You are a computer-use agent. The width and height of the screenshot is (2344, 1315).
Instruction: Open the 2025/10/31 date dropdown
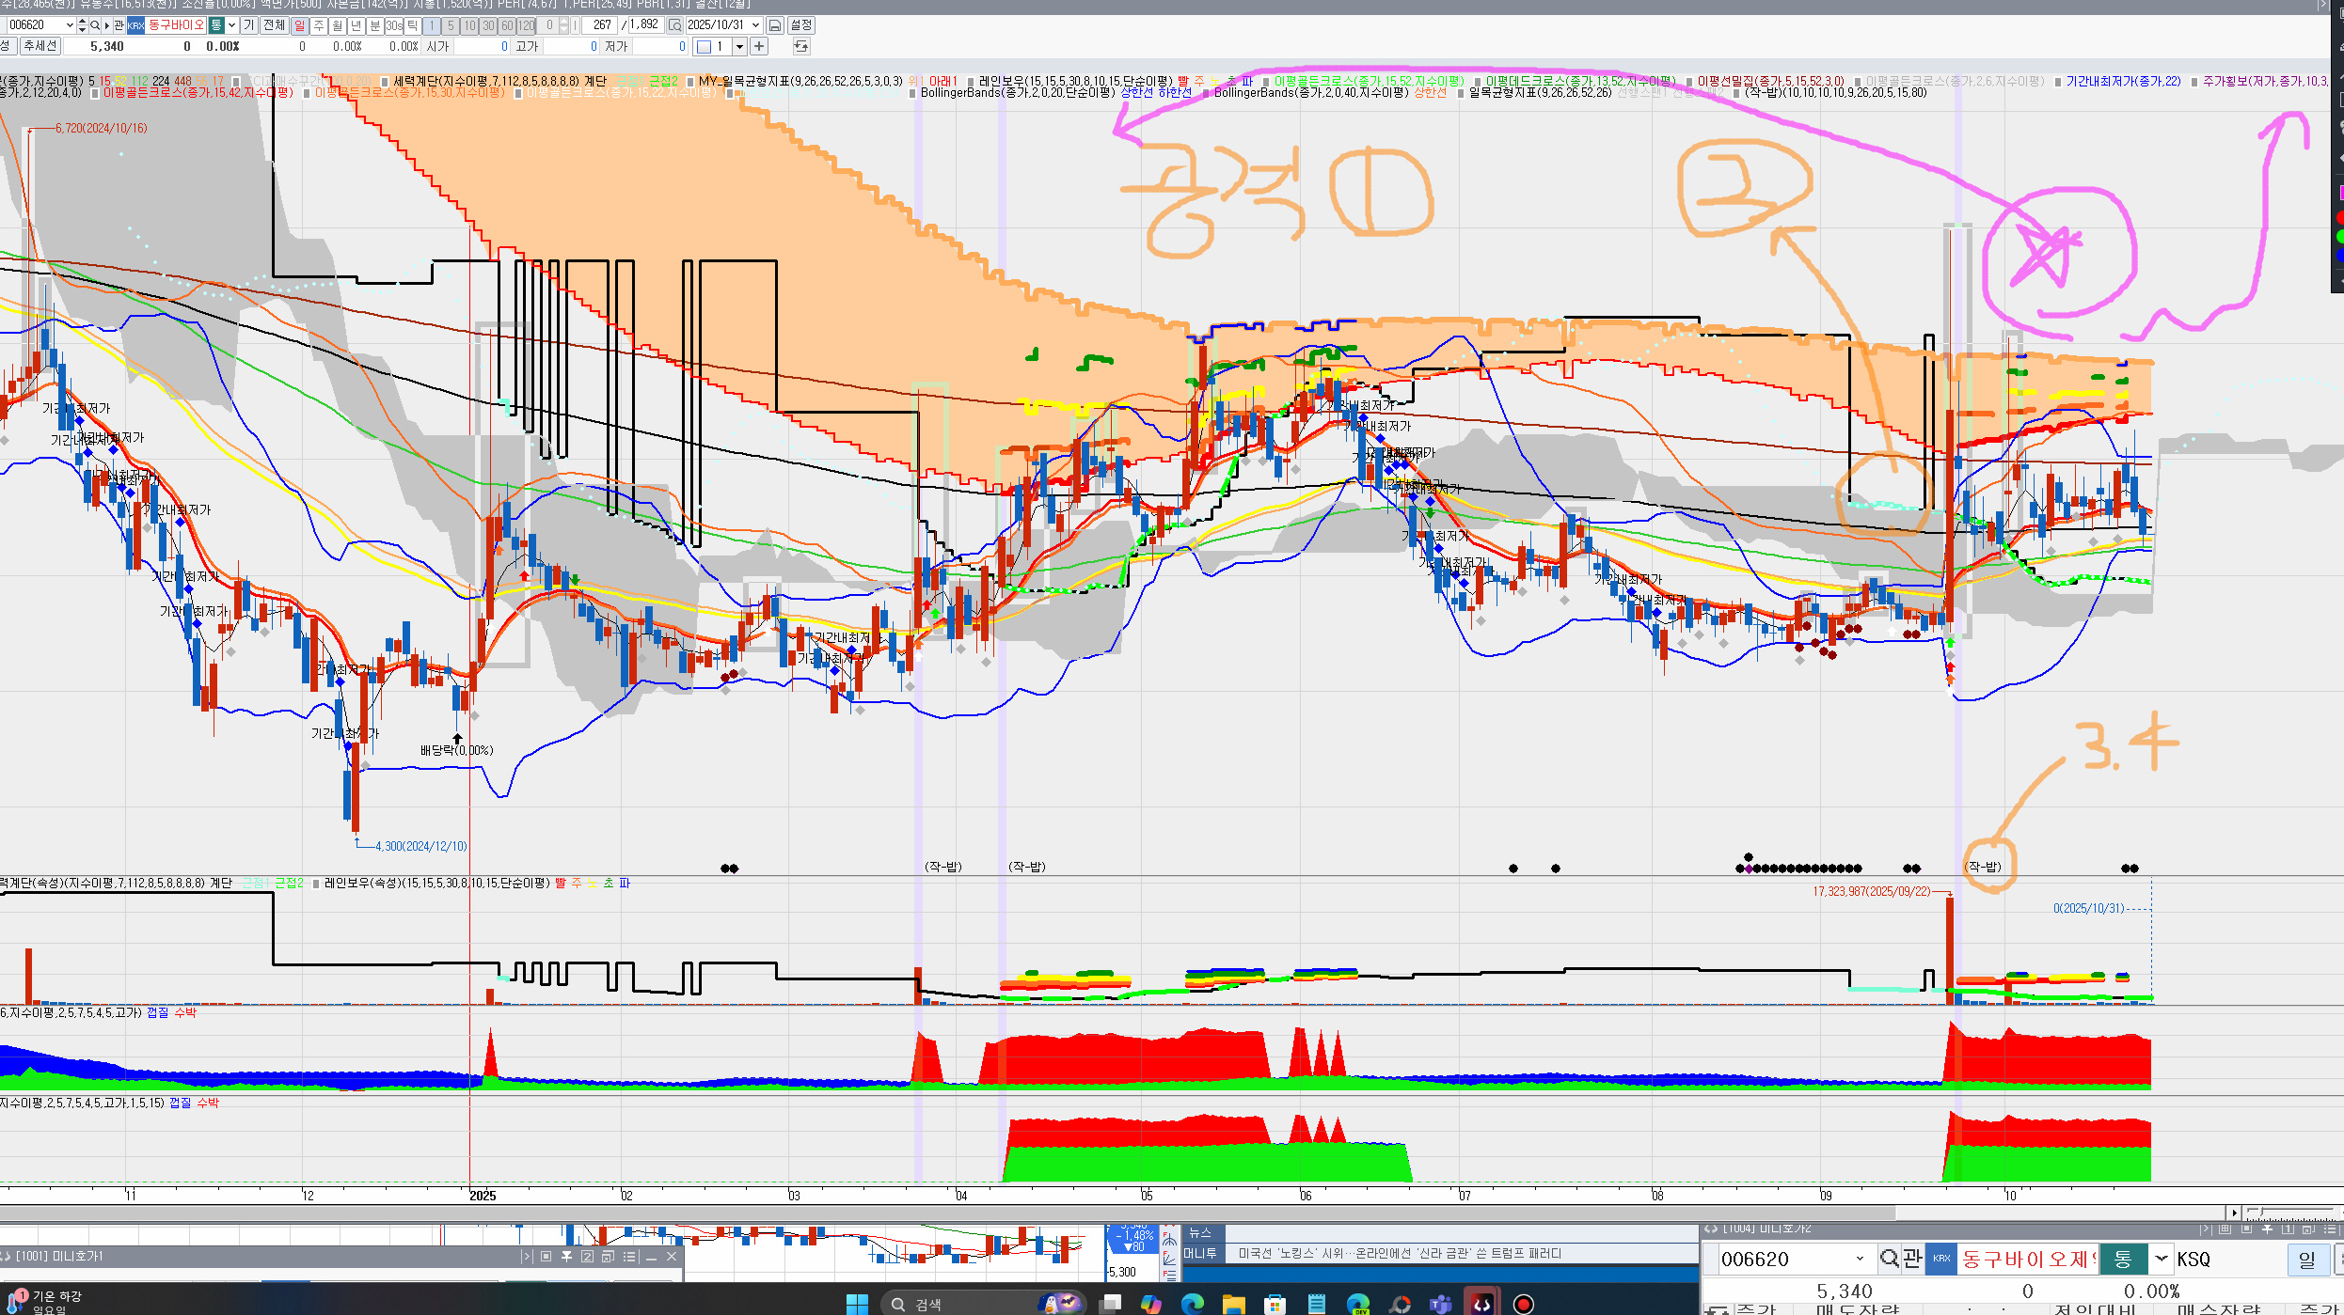pyautogui.click(x=755, y=25)
